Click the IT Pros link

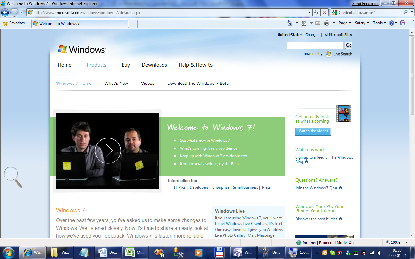point(180,187)
